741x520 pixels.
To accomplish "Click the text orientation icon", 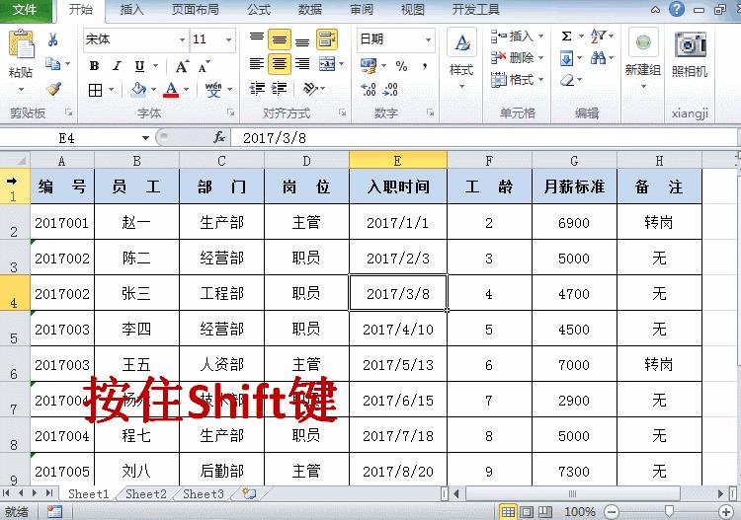I will 310,88.
